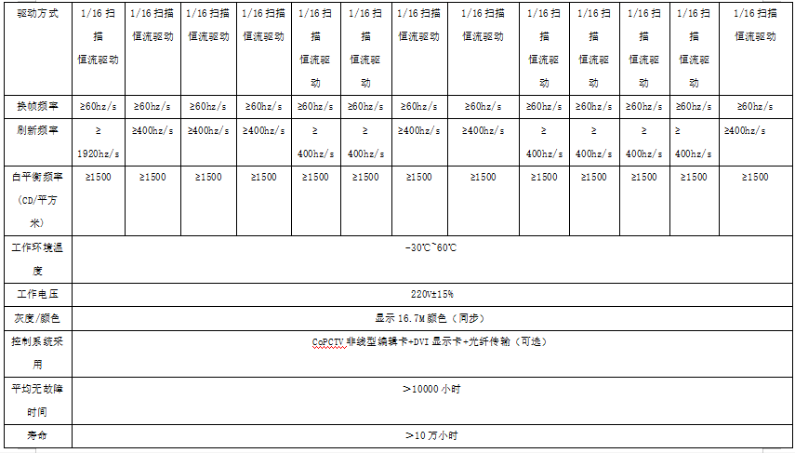Click the ≥1500 cell in last column
The height and width of the screenshot is (453, 795).
pos(756,177)
